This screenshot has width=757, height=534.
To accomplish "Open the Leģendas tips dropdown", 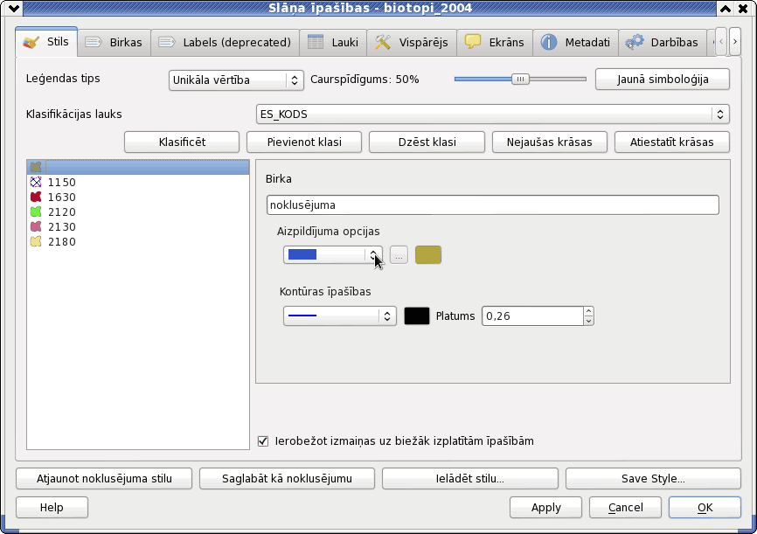I will click(236, 80).
